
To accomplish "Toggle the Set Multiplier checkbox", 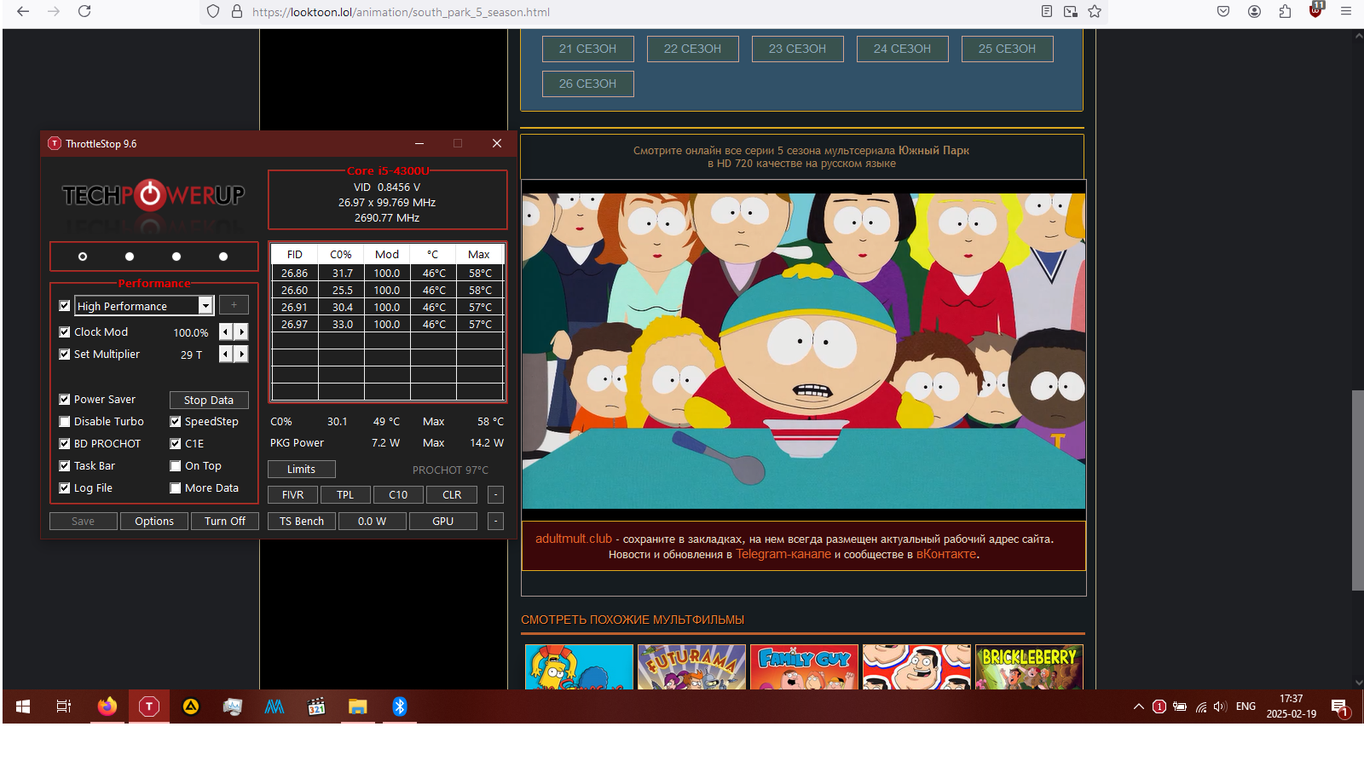I will pos(64,355).
